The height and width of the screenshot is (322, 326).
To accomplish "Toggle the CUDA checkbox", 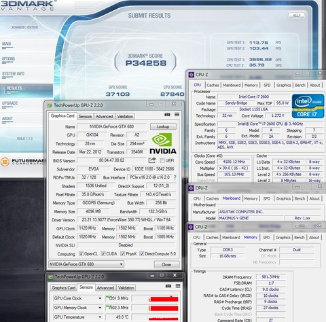I will (x=103, y=253).
